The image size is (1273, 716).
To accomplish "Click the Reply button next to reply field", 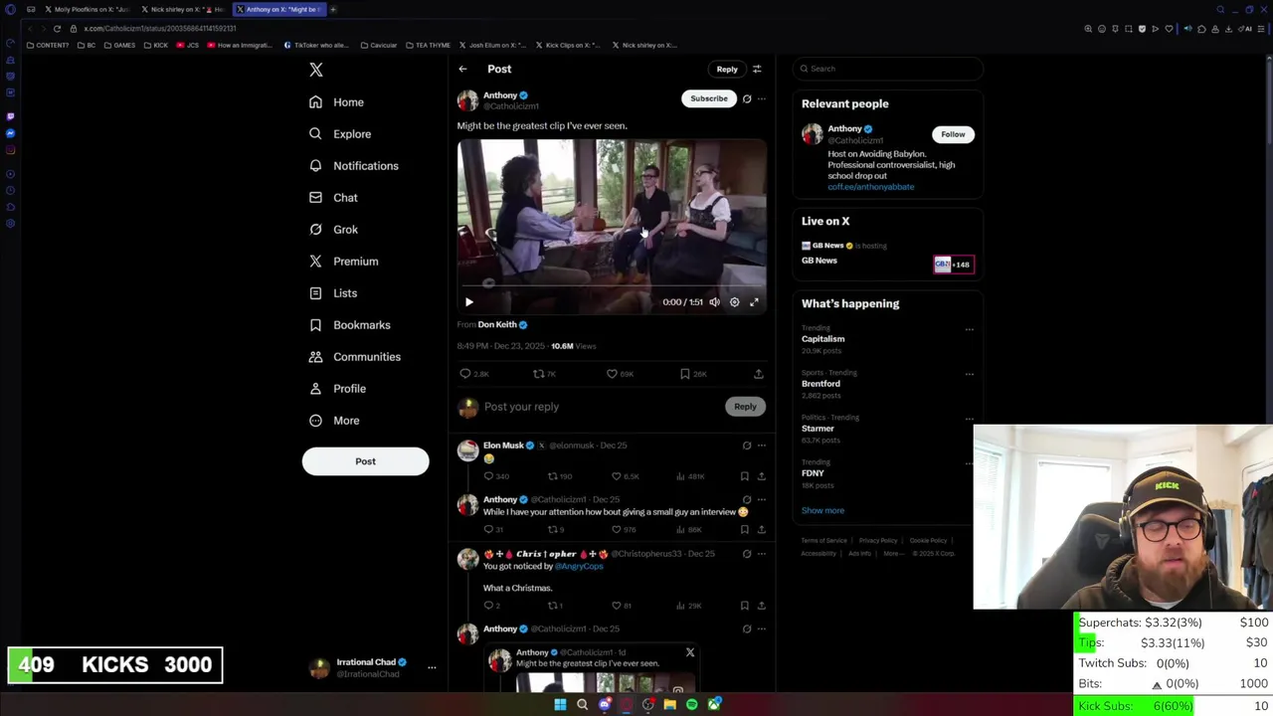I will coord(745,407).
